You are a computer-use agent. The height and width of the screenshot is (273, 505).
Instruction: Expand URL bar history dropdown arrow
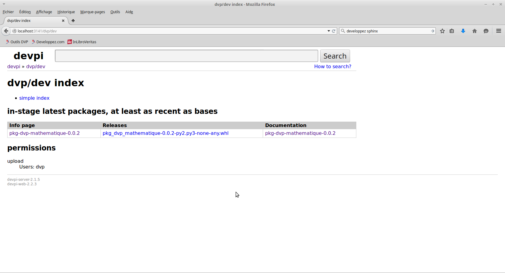329,31
